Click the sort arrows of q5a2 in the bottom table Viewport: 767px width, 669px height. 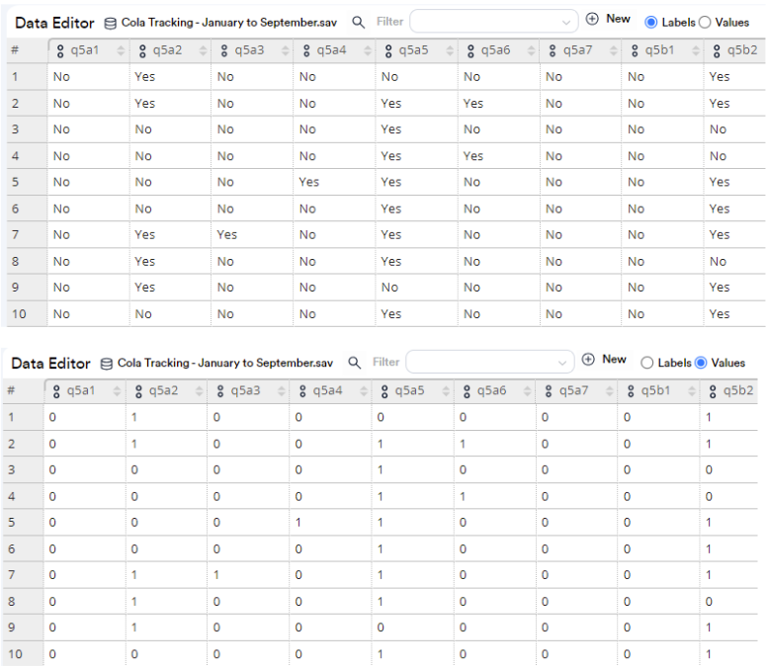pos(199,390)
